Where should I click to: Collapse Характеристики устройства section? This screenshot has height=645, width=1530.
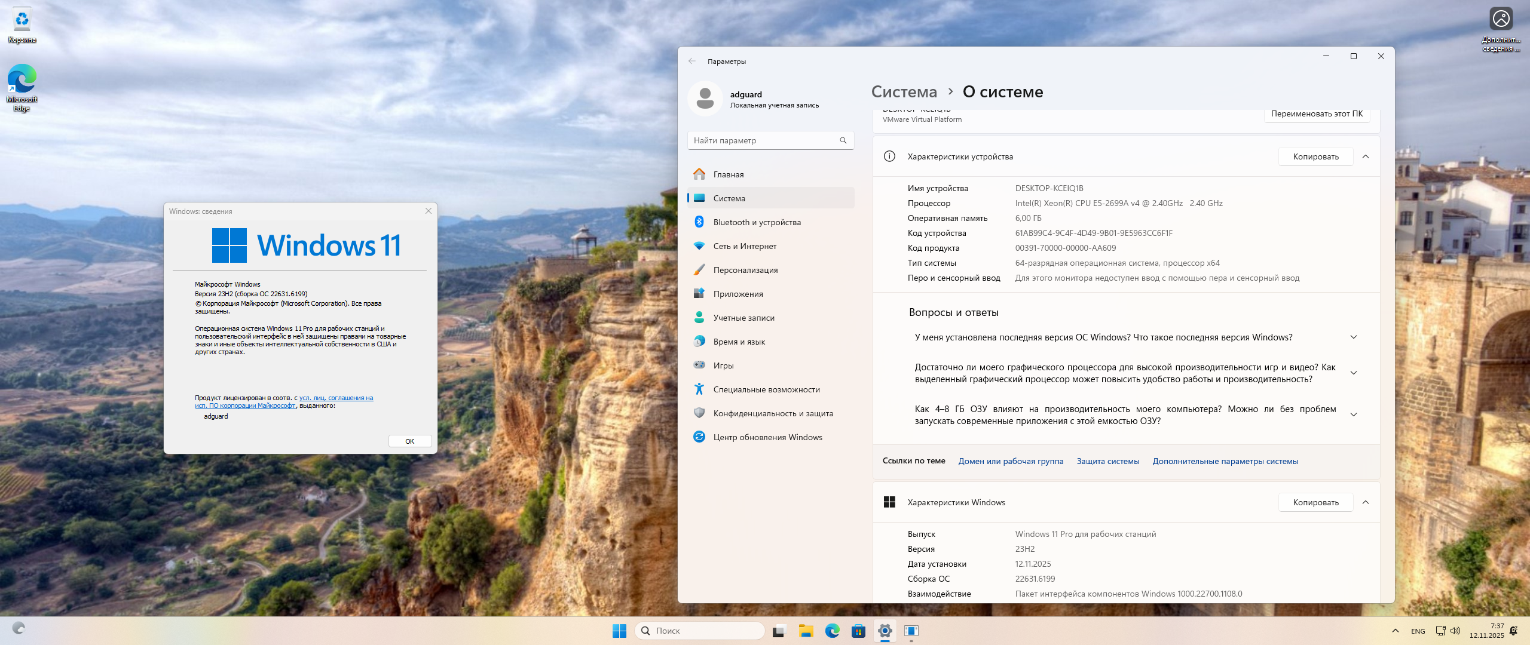pyautogui.click(x=1366, y=156)
